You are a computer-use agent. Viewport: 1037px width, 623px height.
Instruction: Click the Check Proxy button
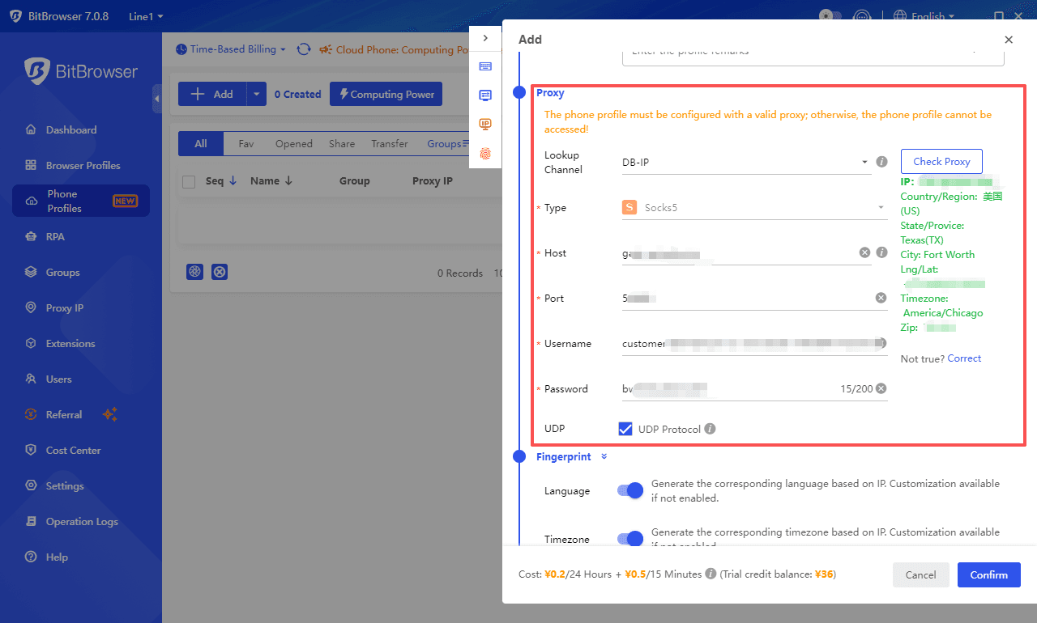(x=941, y=161)
